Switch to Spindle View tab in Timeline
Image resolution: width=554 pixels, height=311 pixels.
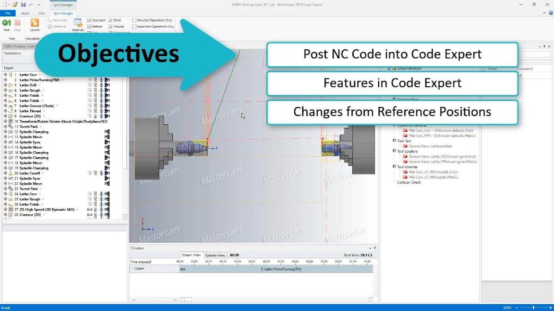tap(215, 255)
